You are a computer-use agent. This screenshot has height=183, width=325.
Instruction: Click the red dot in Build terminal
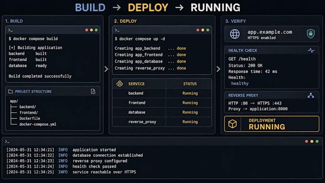pos(87,30)
